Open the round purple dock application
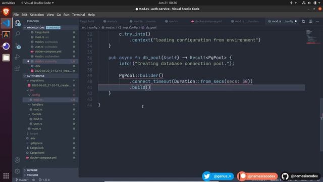This screenshot has height=182, width=323. [x=6, y=46]
